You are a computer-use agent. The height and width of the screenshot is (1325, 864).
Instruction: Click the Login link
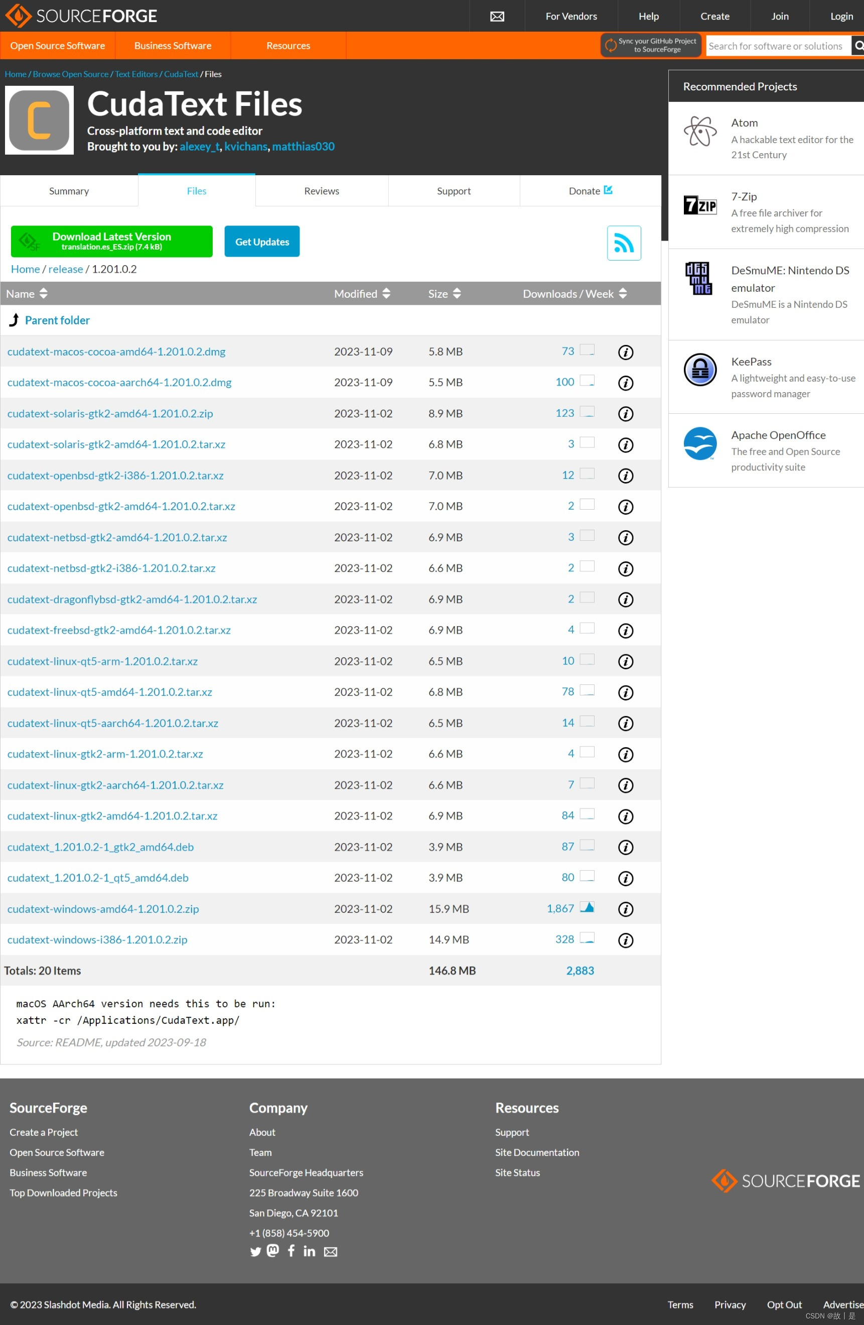point(841,16)
